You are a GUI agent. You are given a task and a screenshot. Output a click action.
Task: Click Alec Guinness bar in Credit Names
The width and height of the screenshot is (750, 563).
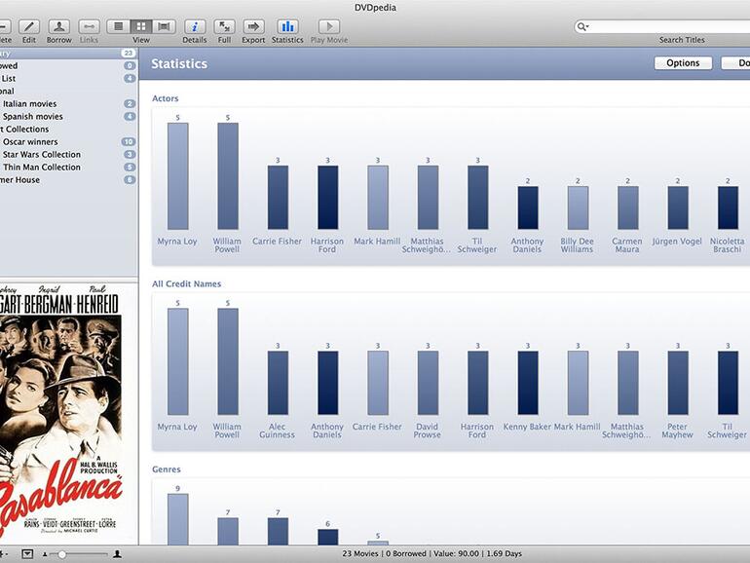point(278,383)
